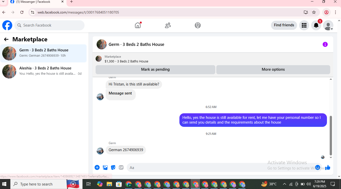341x189 pixels.
Task: Open the weather widget showing 38°C
Action: click(x=269, y=184)
